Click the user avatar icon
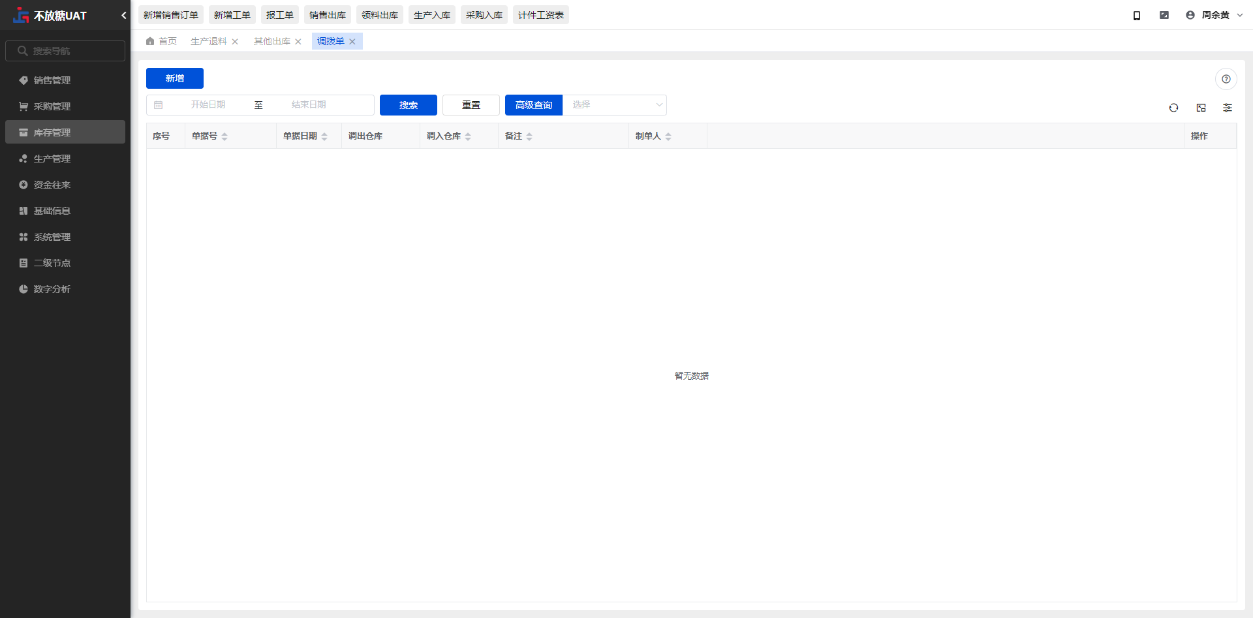This screenshot has width=1253, height=618. (x=1190, y=15)
